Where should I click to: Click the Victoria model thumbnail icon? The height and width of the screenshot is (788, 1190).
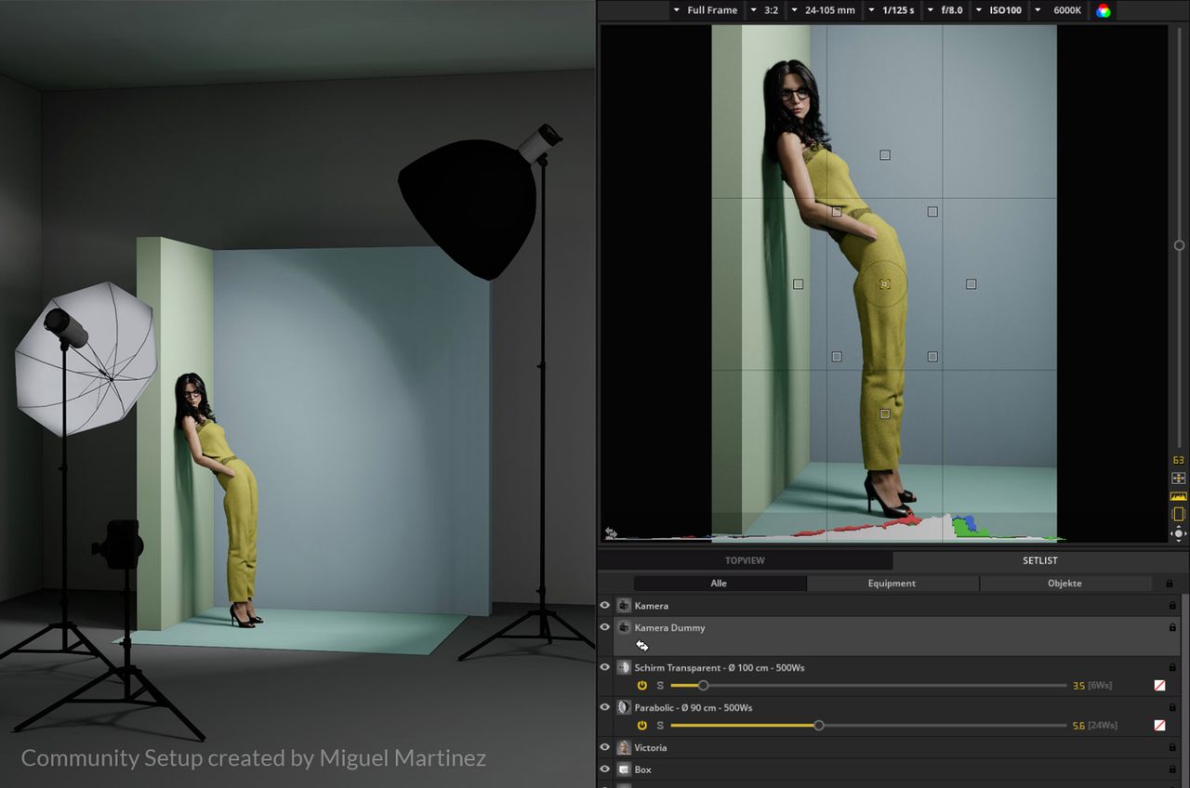coord(625,748)
